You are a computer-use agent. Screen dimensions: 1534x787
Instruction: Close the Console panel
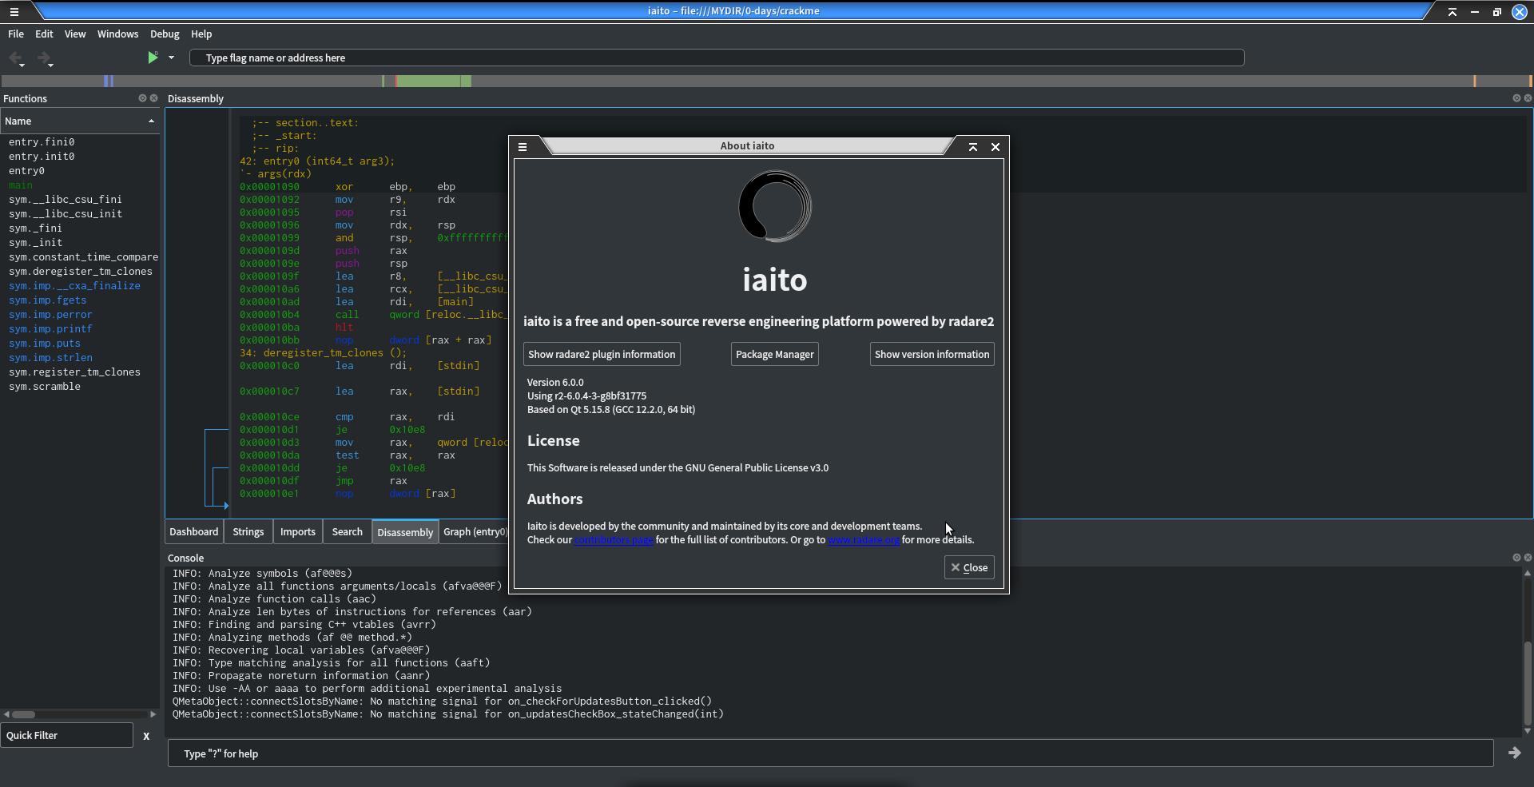1528,558
